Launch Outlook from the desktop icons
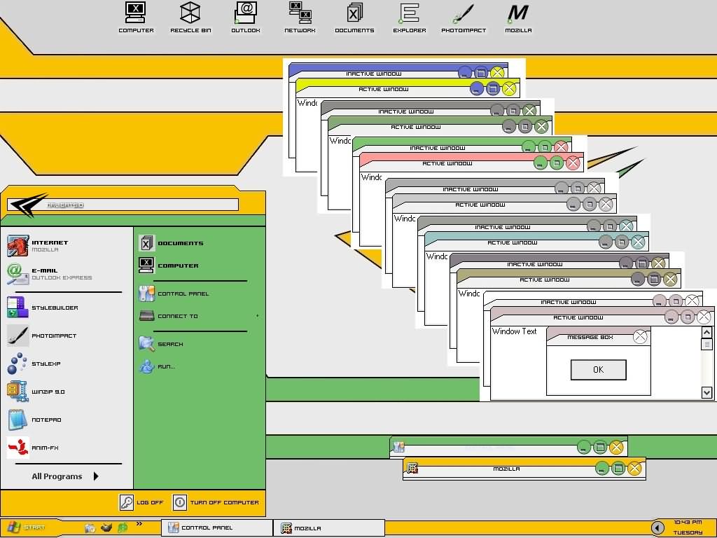 tap(246, 18)
